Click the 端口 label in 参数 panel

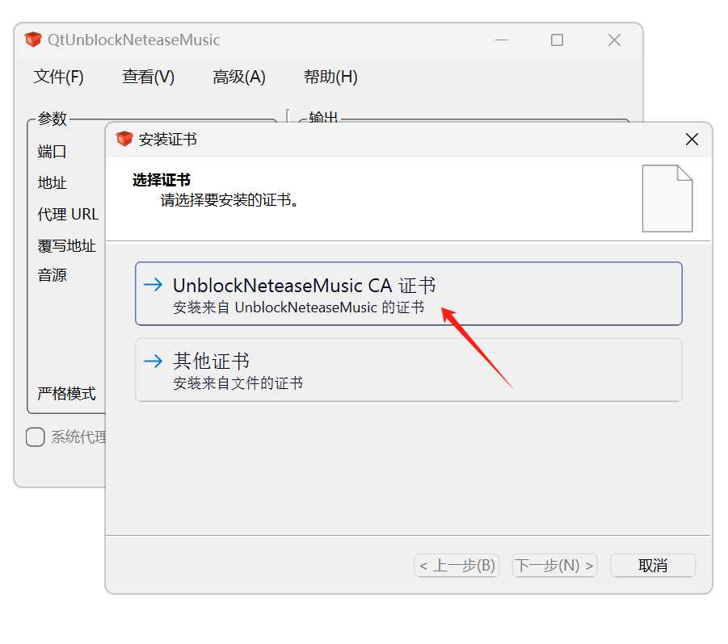52,151
